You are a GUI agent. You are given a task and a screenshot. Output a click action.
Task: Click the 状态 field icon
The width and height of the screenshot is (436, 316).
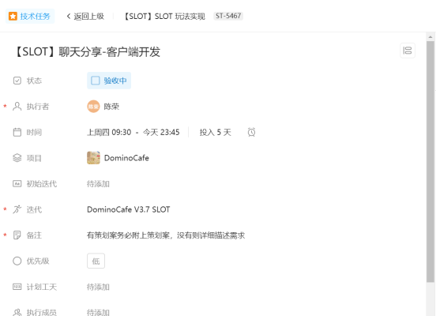coord(17,81)
